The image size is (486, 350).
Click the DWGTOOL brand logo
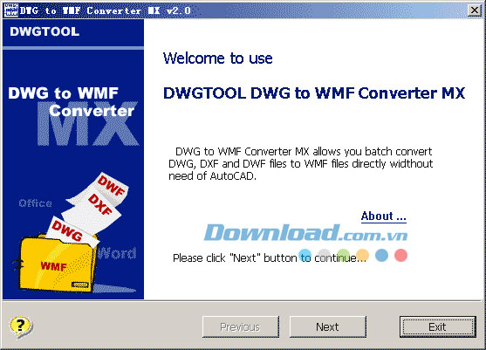click(44, 31)
